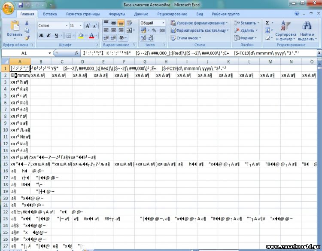Open Формулы ribbon tab
Viewport: 322px width, 251px height.
pyautogui.click(x=117, y=14)
